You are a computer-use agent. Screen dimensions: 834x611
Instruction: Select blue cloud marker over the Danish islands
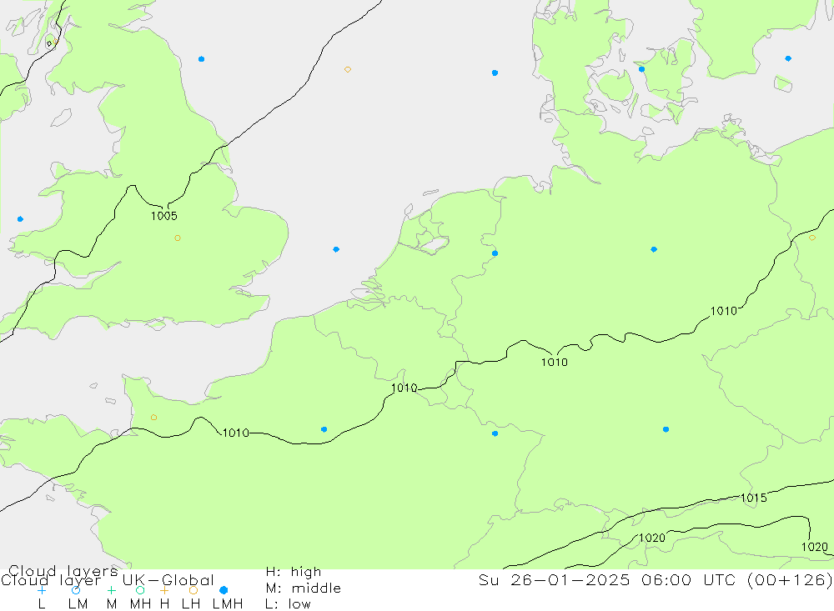click(x=641, y=69)
